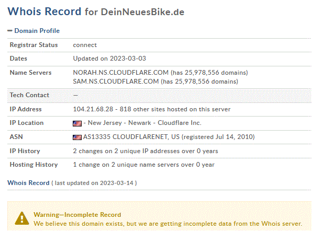The height and width of the screenshot is (231, 312).
Task: Click the Warning—Incomplete Record heading
Action: 77,215
